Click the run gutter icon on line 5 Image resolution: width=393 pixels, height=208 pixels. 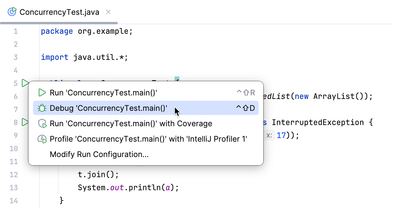coord(25,83)
